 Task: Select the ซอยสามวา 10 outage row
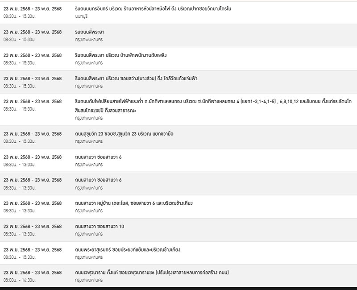click(100, 227)
